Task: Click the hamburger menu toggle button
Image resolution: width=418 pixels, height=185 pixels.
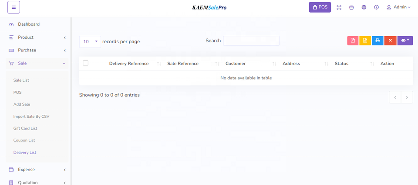Action: pyautogui.click(x=13, y=7)
